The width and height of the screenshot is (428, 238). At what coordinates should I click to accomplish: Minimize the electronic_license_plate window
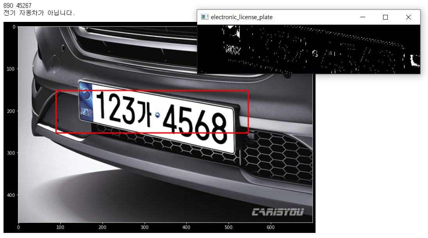363,17
